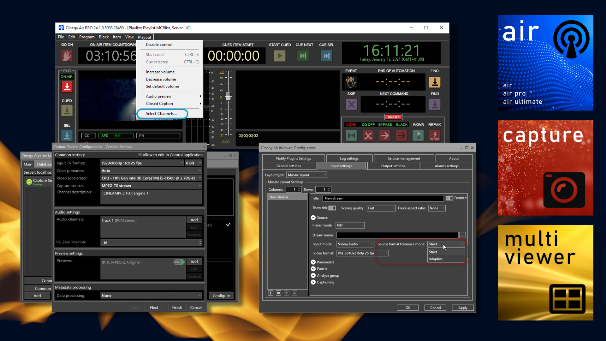Trigger the BREAK command icon
The width and height of the screenshot is (606, 341).
point(435,135)
